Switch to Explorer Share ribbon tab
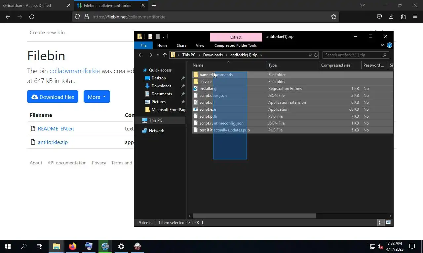The image size is (423, 253). click(181, 45)
